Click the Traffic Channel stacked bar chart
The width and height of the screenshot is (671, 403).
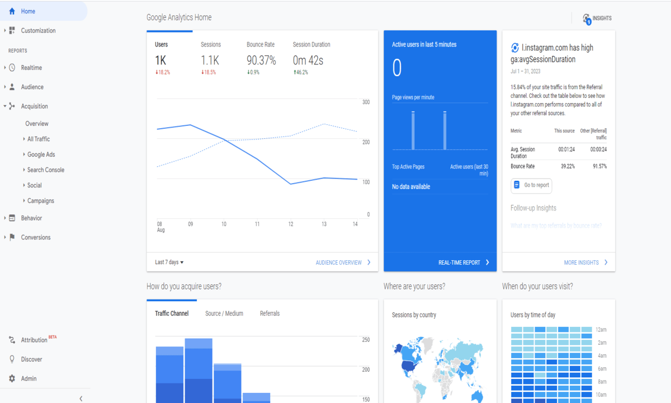point(213,370)
